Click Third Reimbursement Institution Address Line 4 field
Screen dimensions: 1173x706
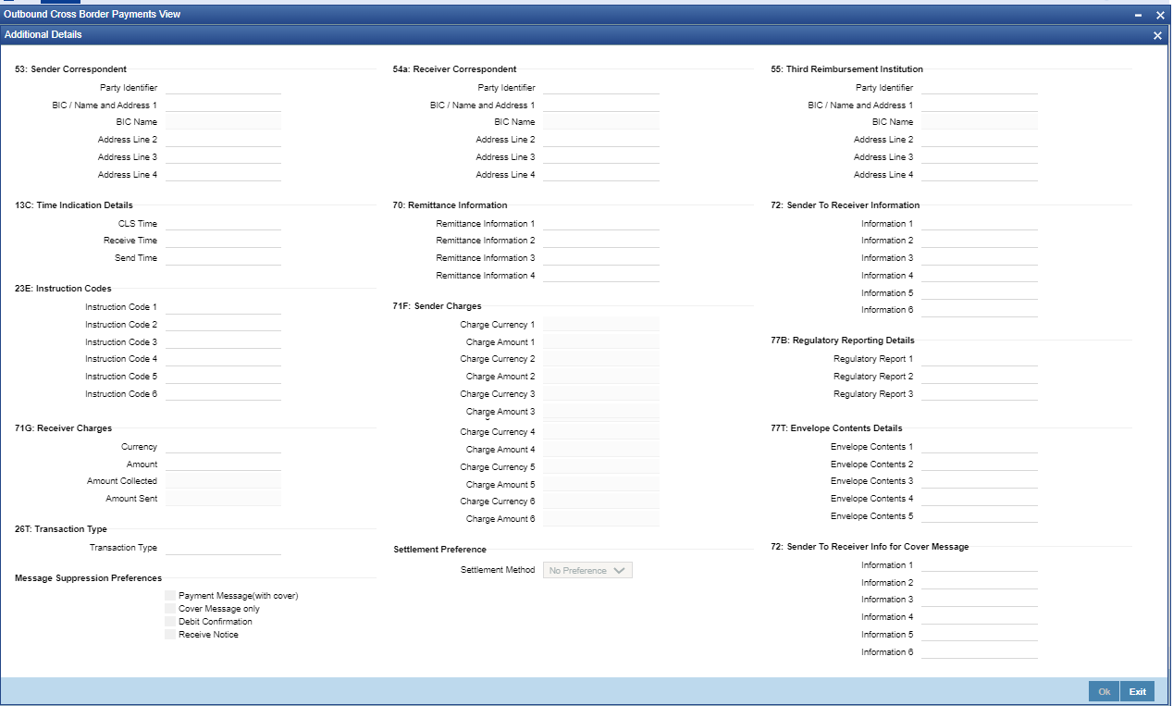coord(980,174)
